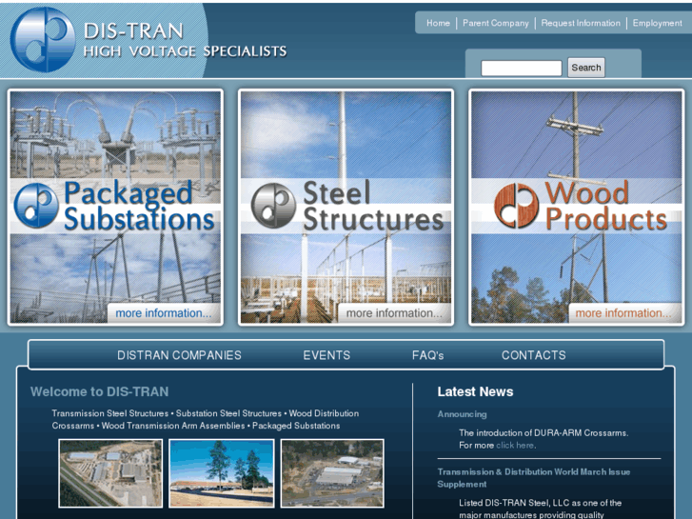Click 'Wood Transmission Arm Assemblies' text
Image resolution: width=692 pixels, height=519 pixels.
tap(173, 426)
